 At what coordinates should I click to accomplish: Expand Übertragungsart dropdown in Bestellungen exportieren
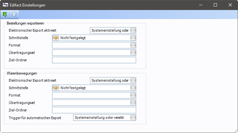133,53
